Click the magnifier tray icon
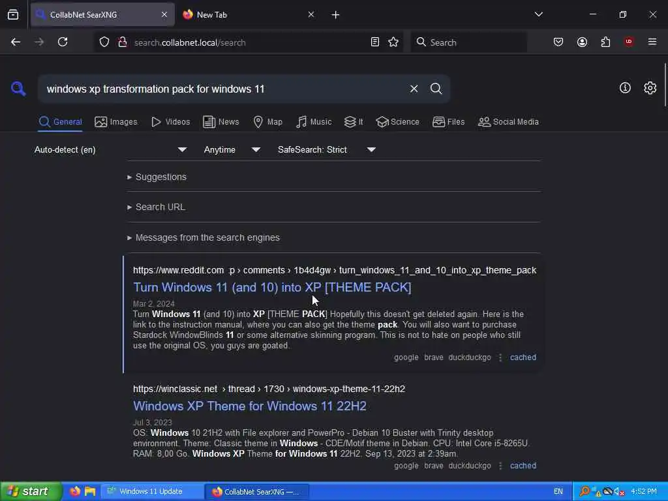The height and width of the screenshot is (501, 668). 584,491
